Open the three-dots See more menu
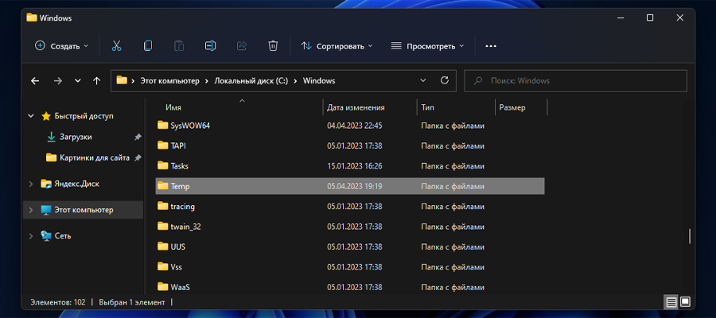Screen dimensions: 716x318 [491, 46]
